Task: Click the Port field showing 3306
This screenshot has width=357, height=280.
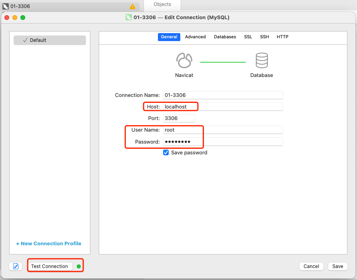Action: [179, 118]
